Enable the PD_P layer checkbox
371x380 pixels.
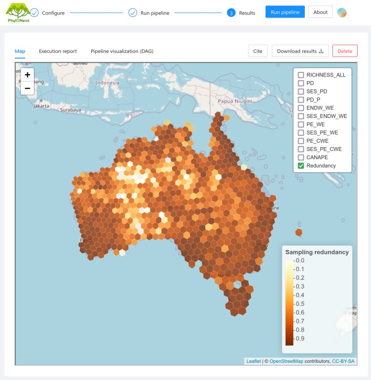tap(301, 100)
